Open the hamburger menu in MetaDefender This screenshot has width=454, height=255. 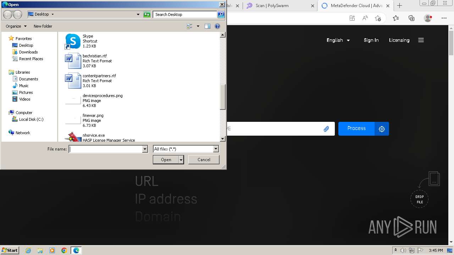point(421,40)
